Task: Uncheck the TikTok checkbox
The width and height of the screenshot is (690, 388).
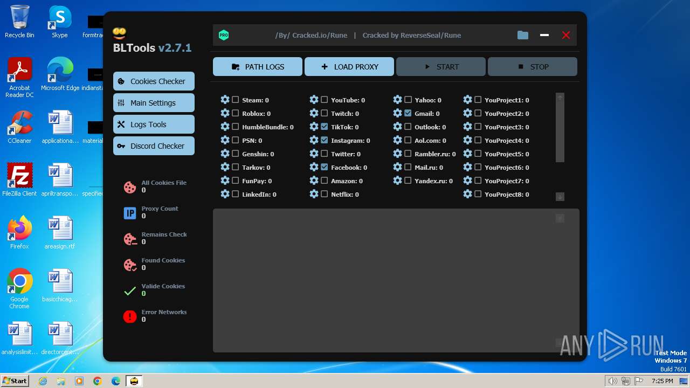Action: pos(325,127)
